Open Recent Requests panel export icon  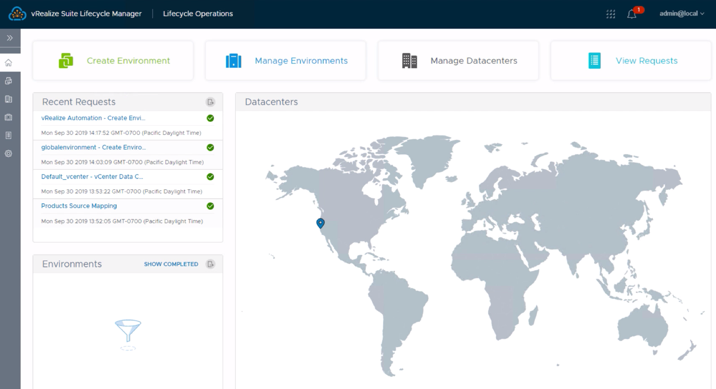[x=210, y=102]
